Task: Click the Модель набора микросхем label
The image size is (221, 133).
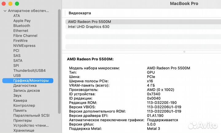Action: click(94, 68)
